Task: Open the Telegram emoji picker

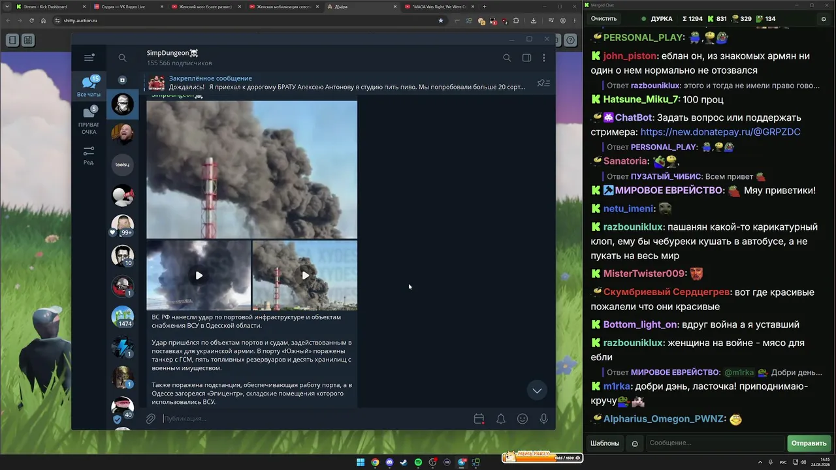Action: [x=522, y=418]
